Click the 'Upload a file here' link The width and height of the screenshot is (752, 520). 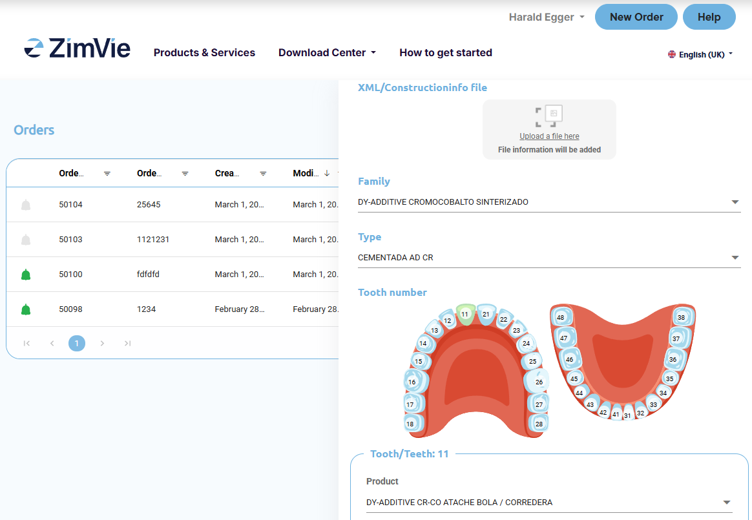click(549, 136)
